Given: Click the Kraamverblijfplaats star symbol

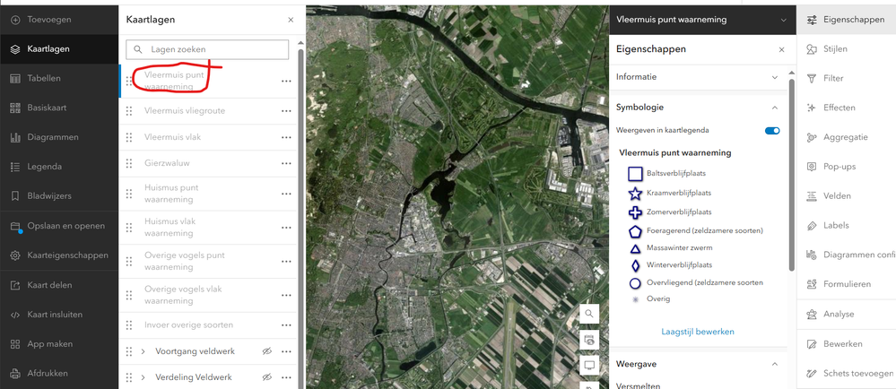Looking at the screenshot, I should click(x=635, y=194).
